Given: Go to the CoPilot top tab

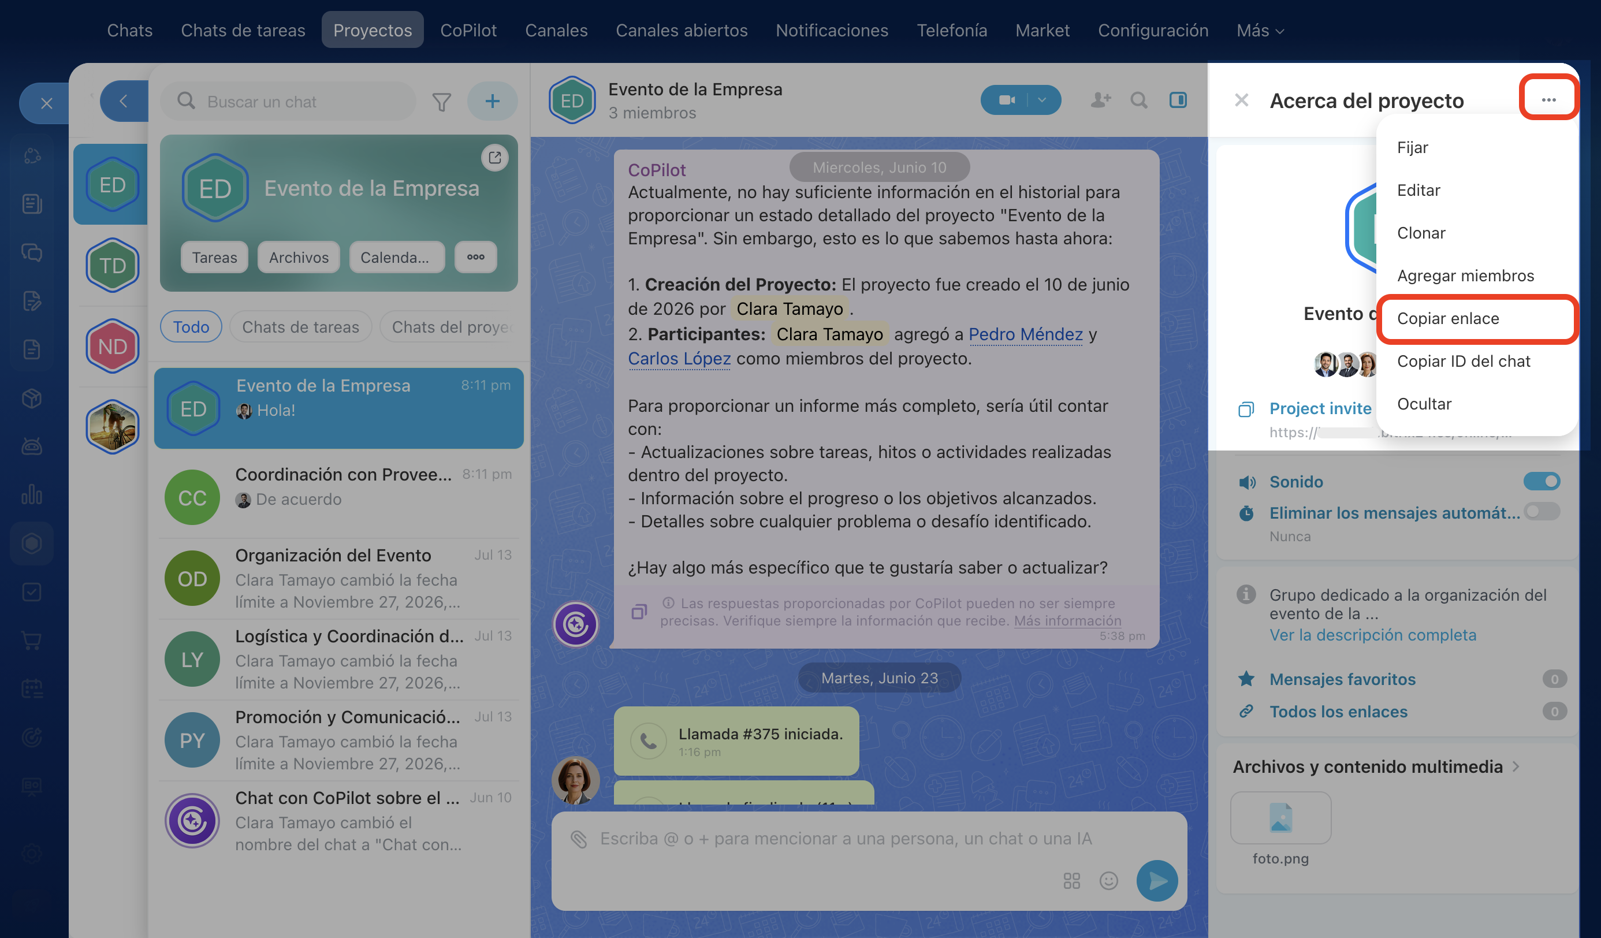Looking at the screenshot, I should pyautogui.click(x=468, y=30).
